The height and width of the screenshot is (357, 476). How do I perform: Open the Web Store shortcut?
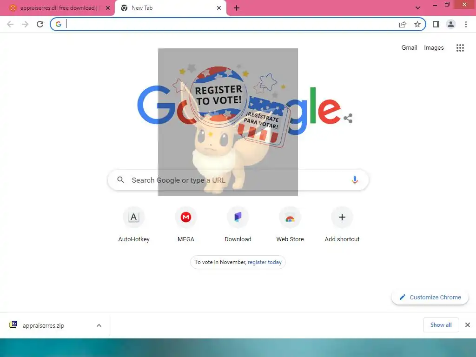[290, 225]
